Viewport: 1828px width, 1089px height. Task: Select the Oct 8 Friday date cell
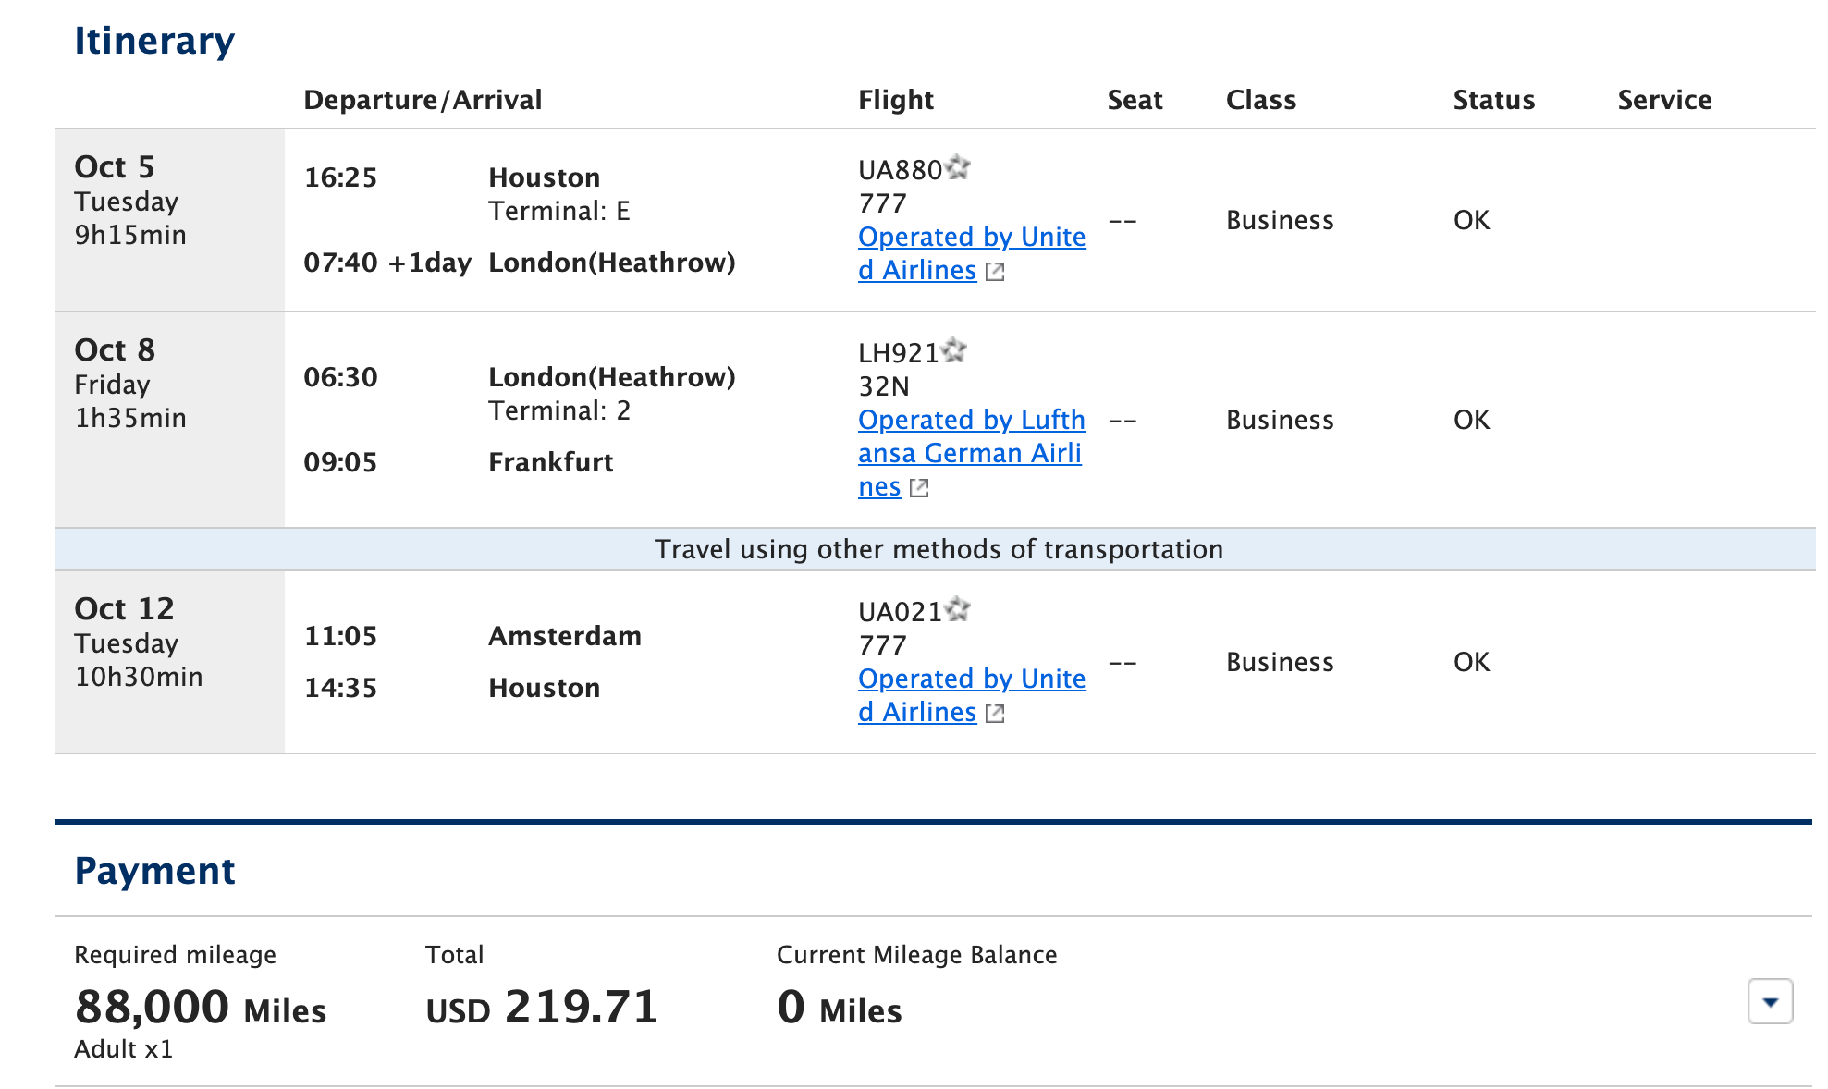[x=170, y=420]
